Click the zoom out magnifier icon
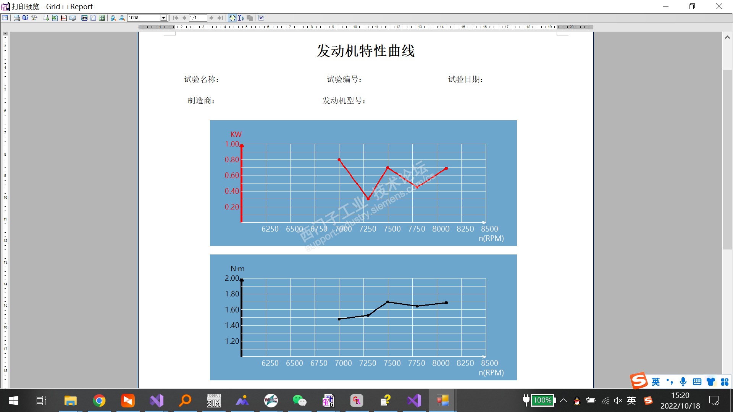The height and width of the screenshot is (412, 733). coord(122,18)
